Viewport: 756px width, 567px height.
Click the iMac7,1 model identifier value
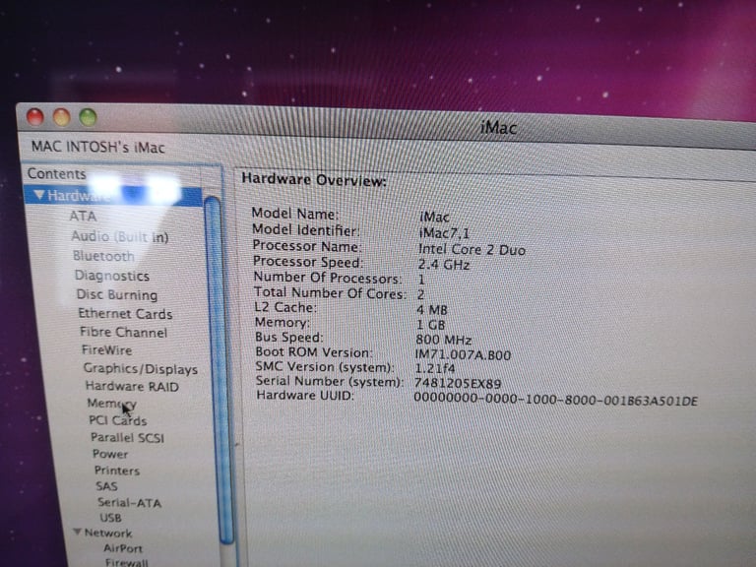[444, 233]
